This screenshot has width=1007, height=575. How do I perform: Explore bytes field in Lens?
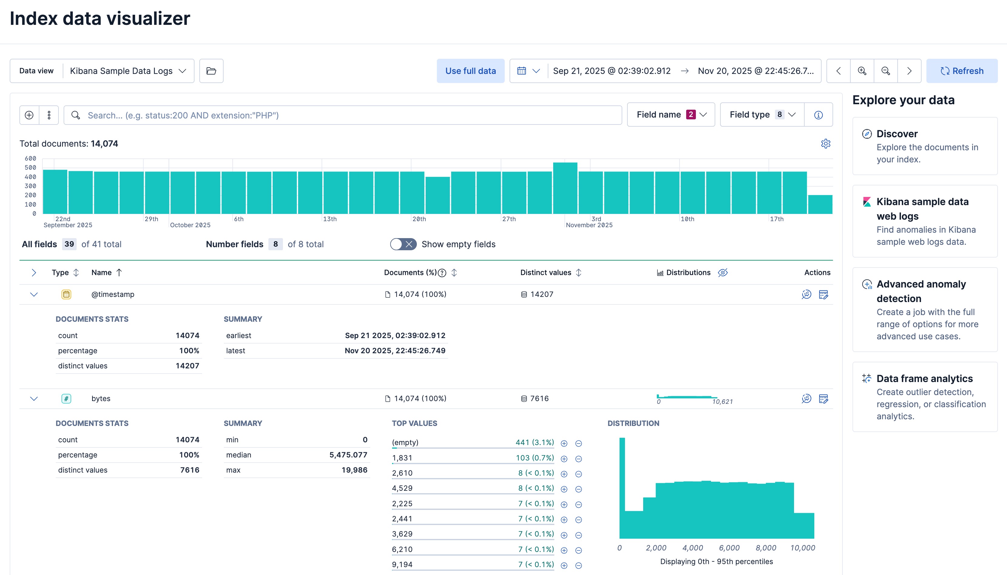pos(806,398)
